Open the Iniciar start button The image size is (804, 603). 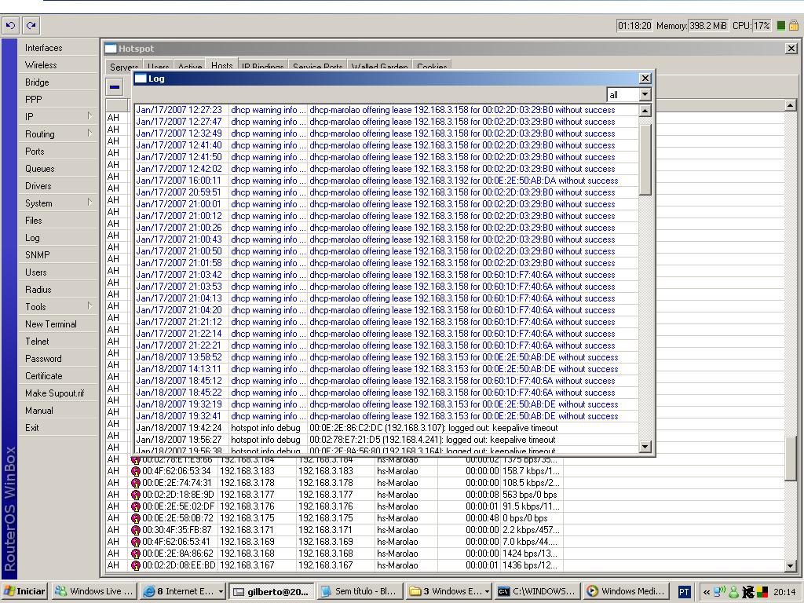click(24, 591)
